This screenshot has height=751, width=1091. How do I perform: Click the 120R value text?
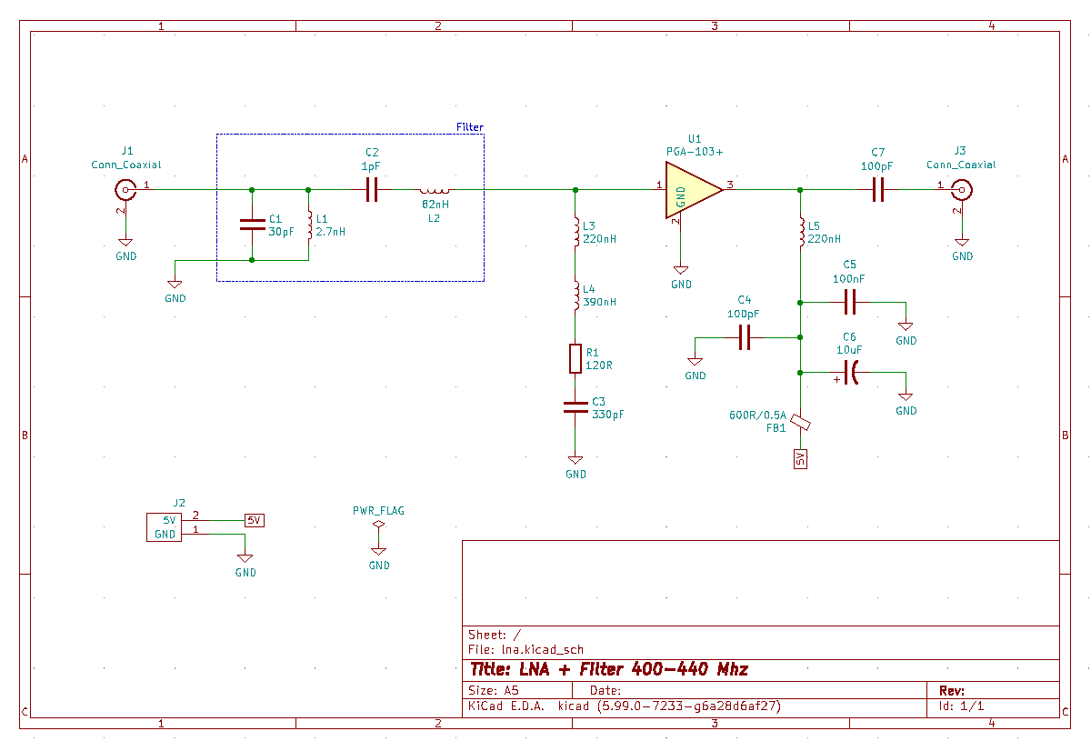pyautogui.click(x=599, y=365)
